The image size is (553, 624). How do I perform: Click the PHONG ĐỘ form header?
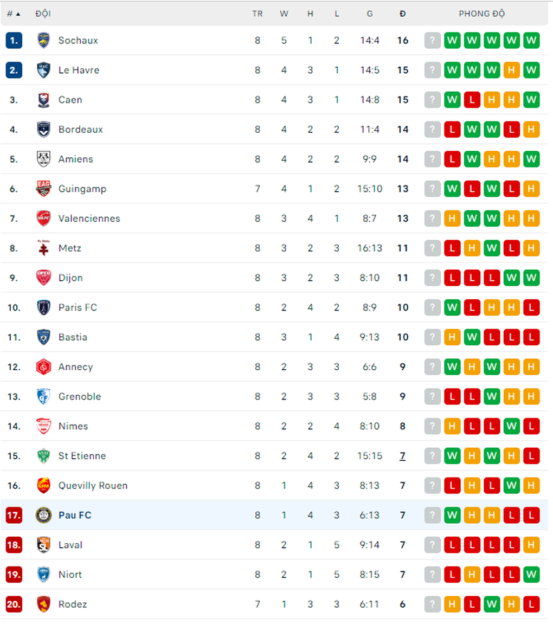pos(482,14)
